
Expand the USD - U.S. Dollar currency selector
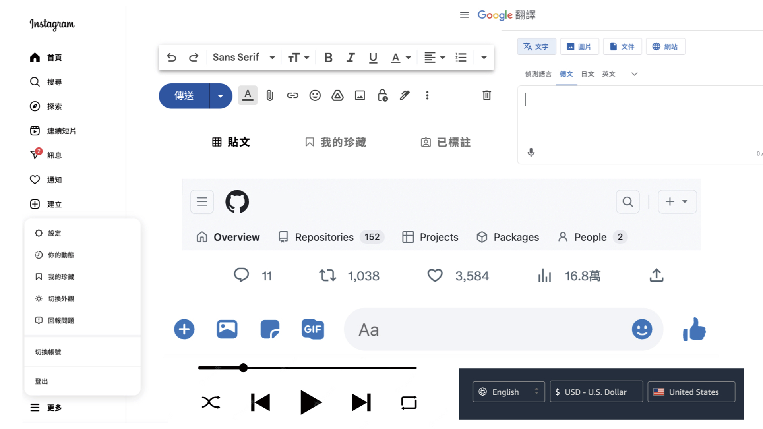[596, 392]
